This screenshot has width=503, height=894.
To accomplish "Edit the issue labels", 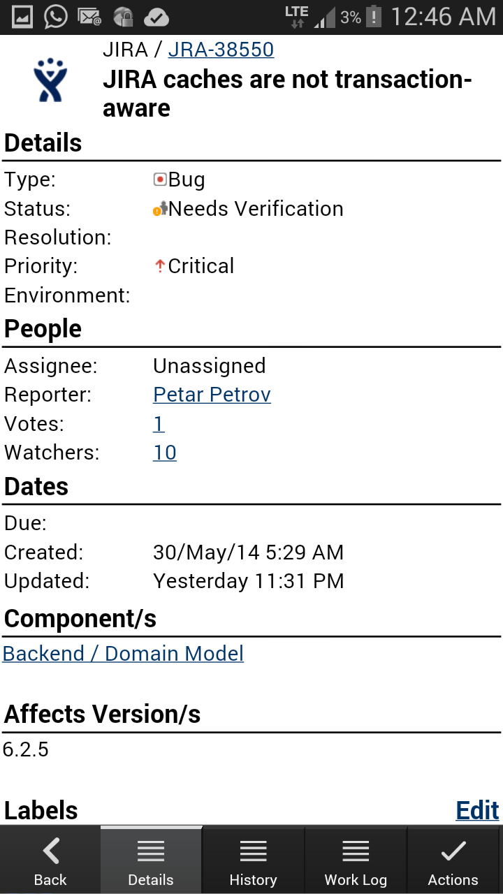I will tap(477, 809).
